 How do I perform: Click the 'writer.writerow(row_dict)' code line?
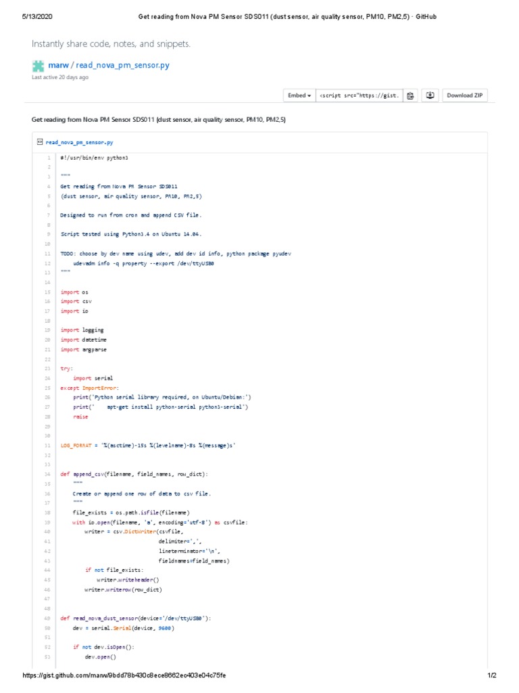coord(123,589)
